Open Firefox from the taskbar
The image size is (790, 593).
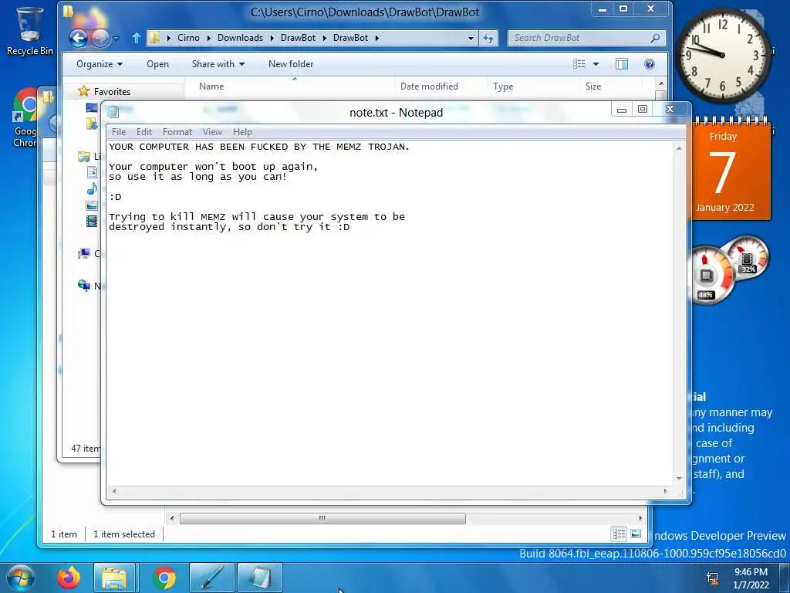(x=69, y=578)
